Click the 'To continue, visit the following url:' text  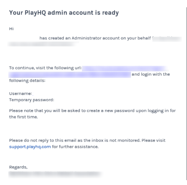(x=45, y=68)
